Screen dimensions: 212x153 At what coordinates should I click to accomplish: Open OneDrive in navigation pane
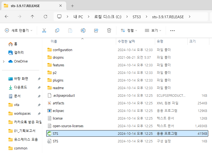[18, 61]
